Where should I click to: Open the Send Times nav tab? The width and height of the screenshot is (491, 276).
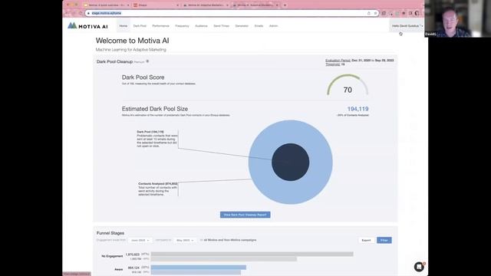(x=222, y=26)
